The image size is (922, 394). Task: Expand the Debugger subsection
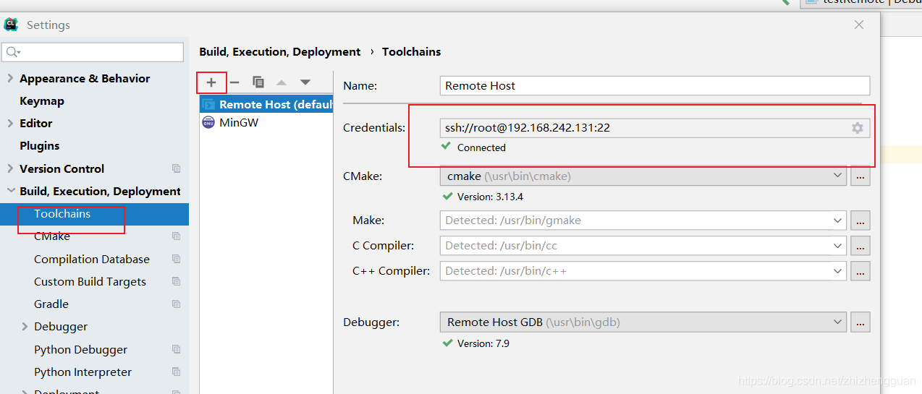tap(25, 327)
